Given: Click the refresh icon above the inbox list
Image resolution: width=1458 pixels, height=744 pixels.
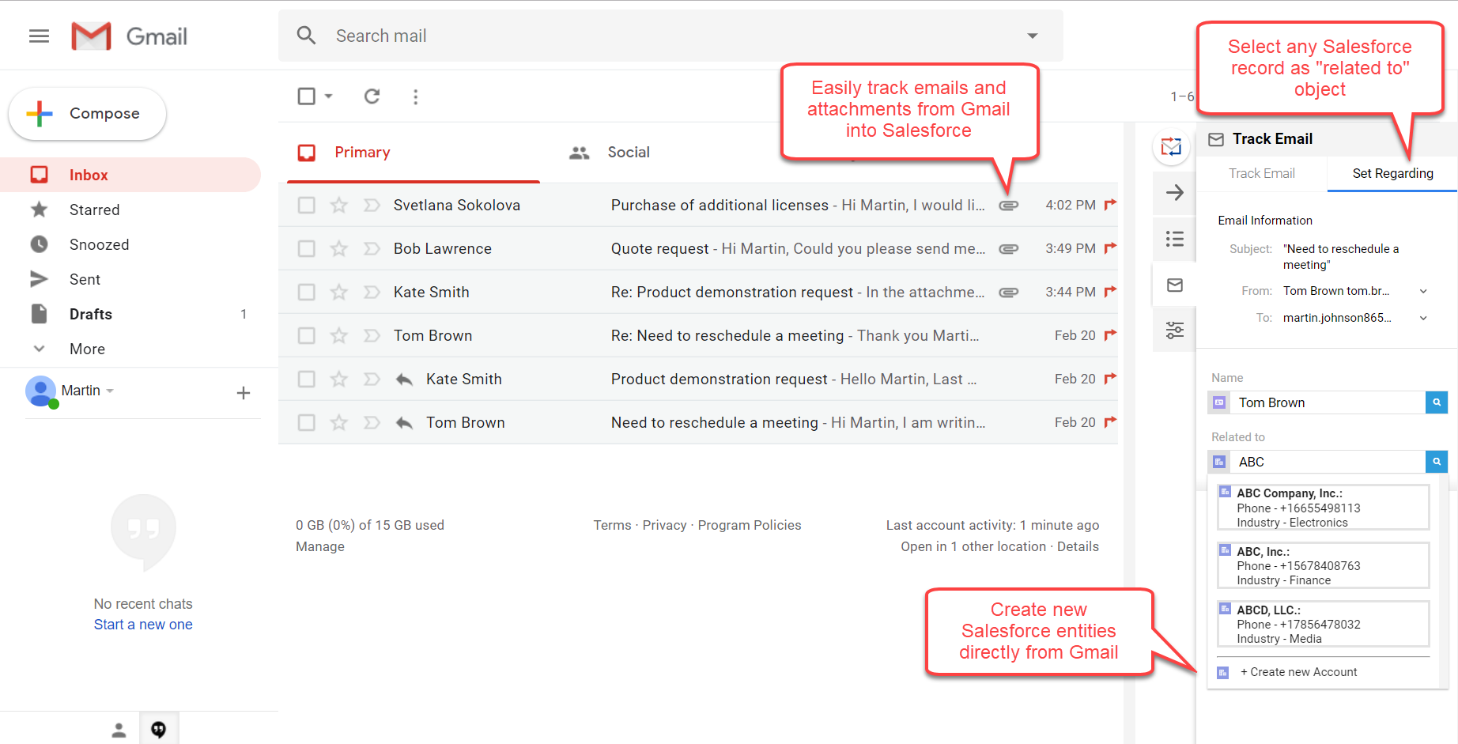Looking at the screenshot, I should click(x=372, y=96).
